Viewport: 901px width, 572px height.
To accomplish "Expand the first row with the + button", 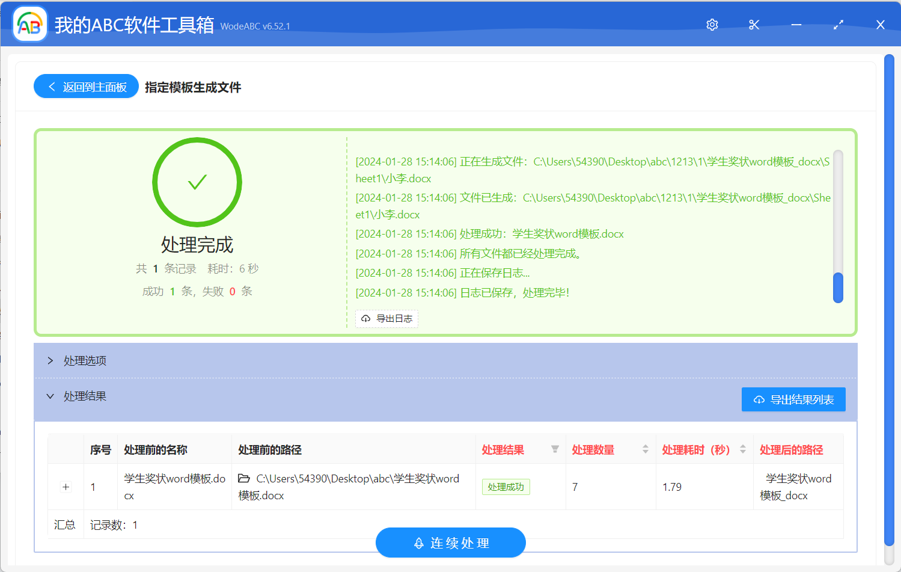I will click(65, 487).
